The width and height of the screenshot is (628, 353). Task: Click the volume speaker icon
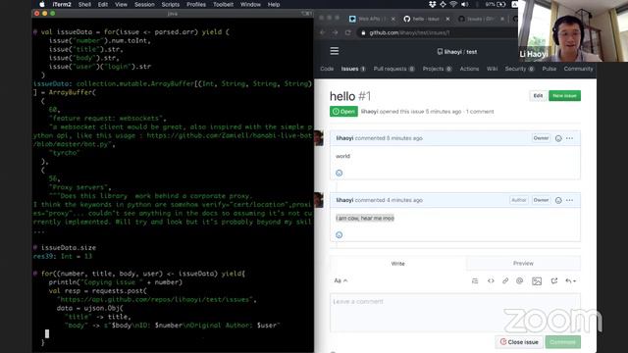coord(464,4)
